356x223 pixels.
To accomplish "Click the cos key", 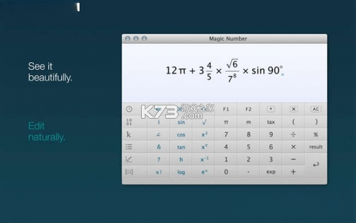I will click(x=181, y=135).
